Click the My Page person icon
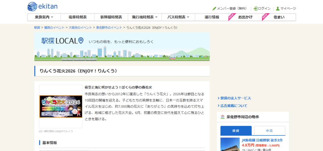This screenshot has height=151, width=323. click(278, 8)
